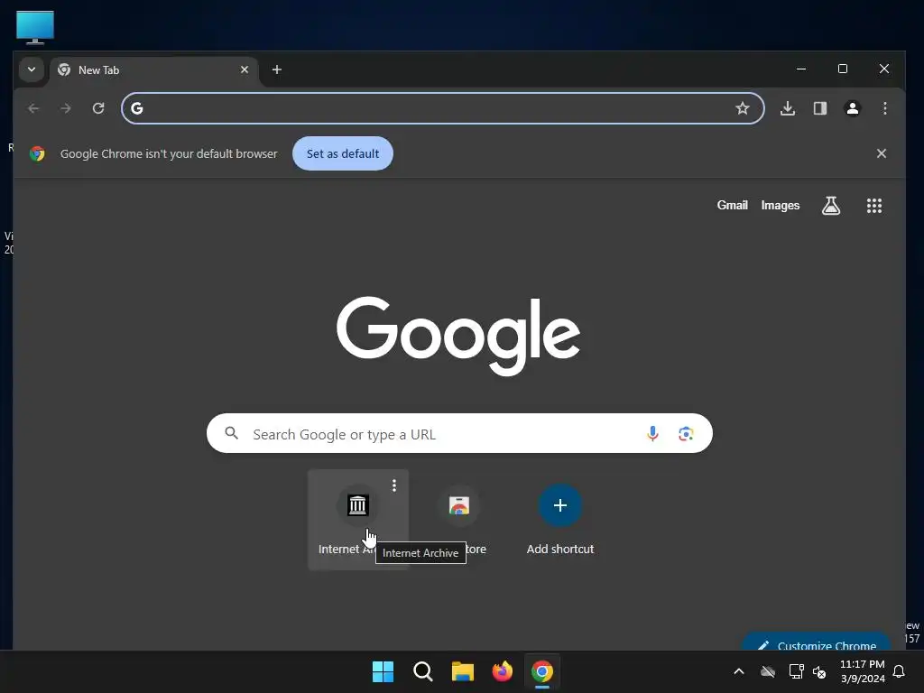Open the Windows Start menu
This screenshot has height=693, width=924.
[383, 671]
